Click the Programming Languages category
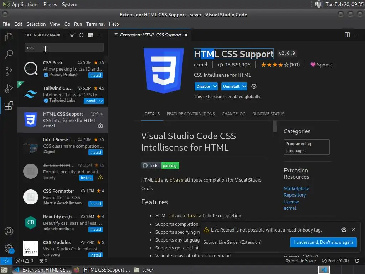 pos(307,147)
